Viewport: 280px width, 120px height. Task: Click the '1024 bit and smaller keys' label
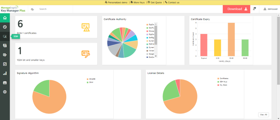[x=31, y=60]
